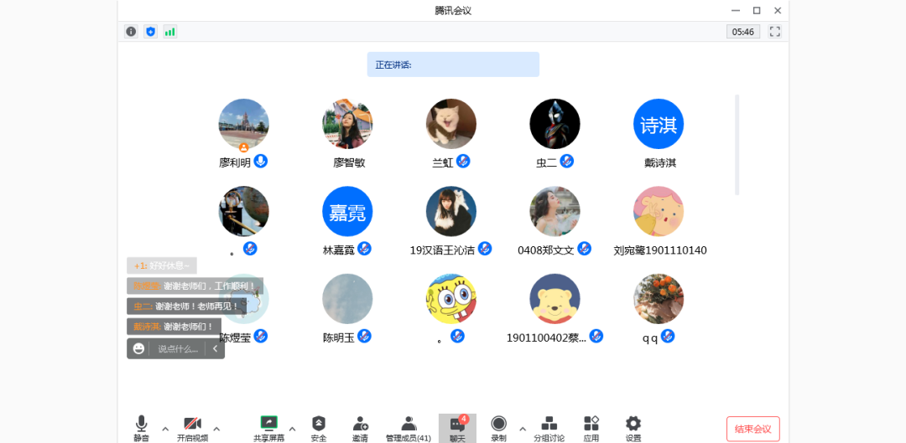Open 分组讨论 breakout rooms

tap(549, 427)
